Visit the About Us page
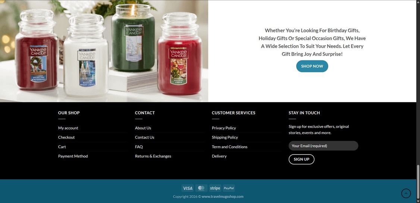The image size is (420, 203). tap(143, 128)
